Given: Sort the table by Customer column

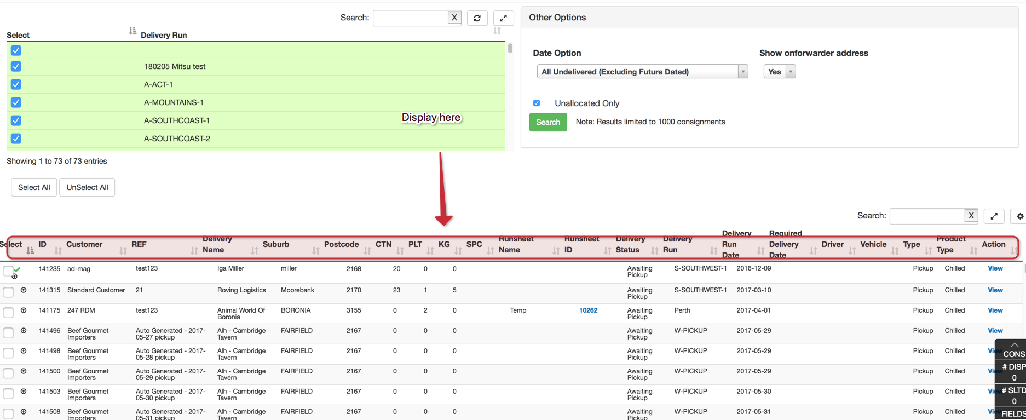Looking at the screenshot, I should coord(123,250).
